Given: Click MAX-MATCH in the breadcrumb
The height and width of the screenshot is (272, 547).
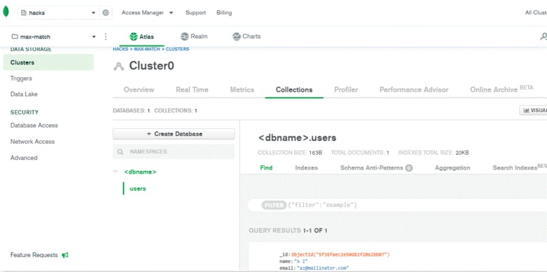Looking at the screenshot, I should pos(147,49).
